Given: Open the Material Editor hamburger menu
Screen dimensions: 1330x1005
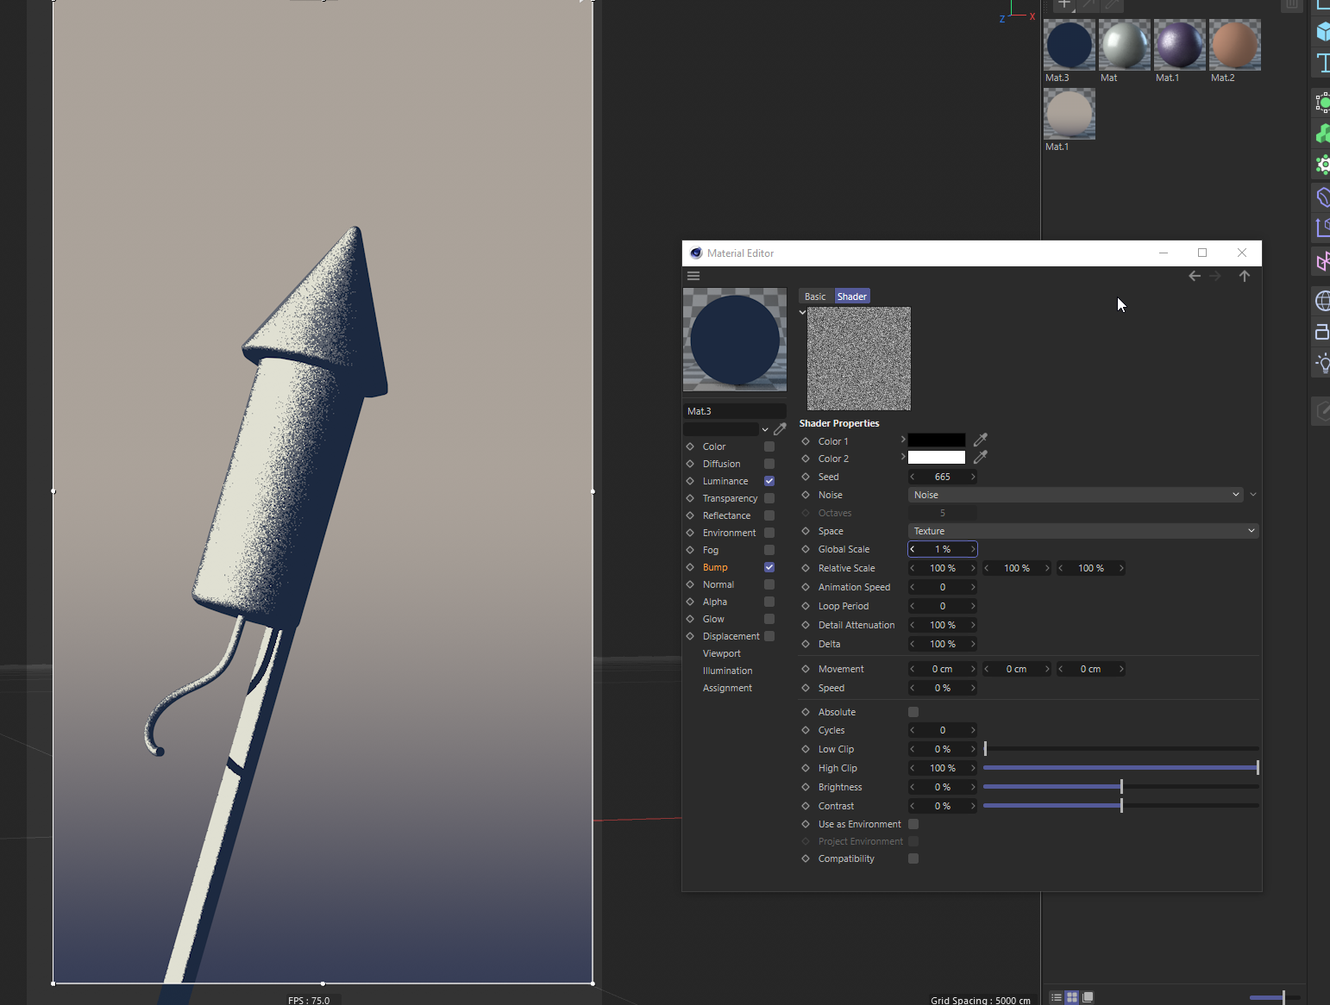Looking at the screenshot, I should (x=693, y=276).
